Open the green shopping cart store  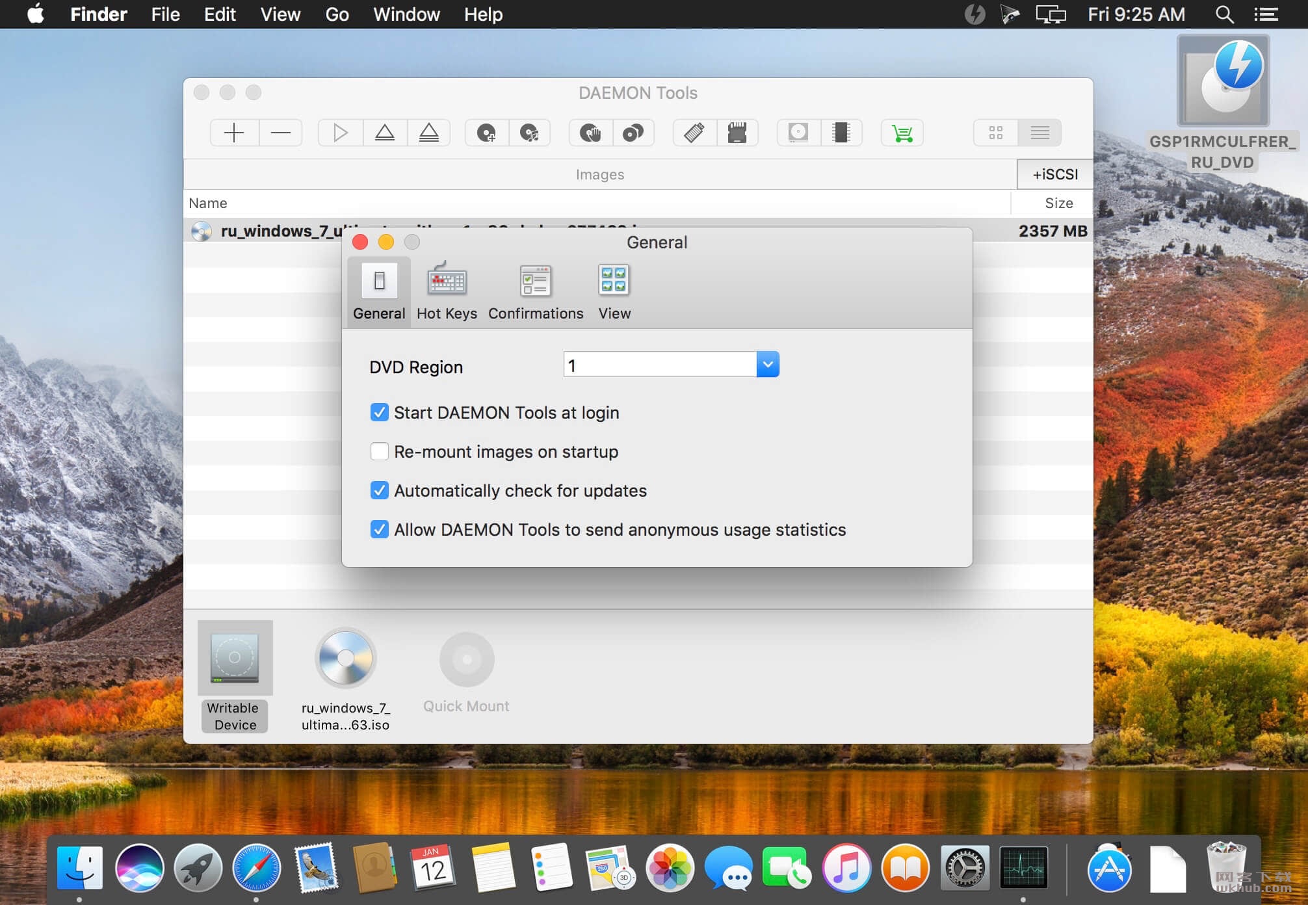point(902,133)
